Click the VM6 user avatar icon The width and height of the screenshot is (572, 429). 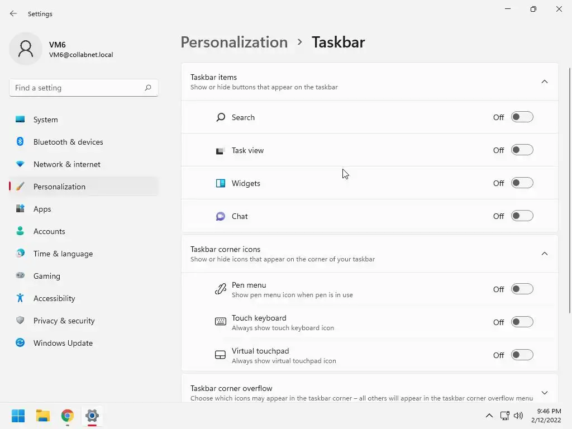pyautogui.click(x=26, y=49)
